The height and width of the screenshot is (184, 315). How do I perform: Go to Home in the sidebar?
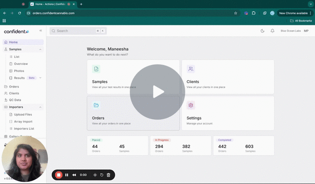coord(23,42)
